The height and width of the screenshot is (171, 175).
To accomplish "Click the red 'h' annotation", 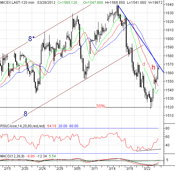I will [x=153, y=67].
